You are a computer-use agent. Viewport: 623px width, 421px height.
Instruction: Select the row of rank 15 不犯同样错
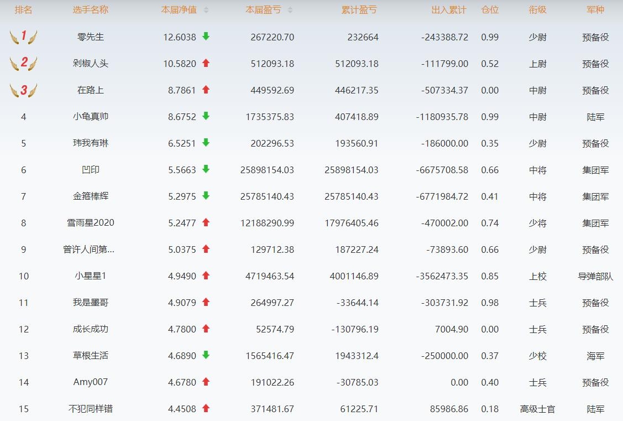tap(91, 409)
